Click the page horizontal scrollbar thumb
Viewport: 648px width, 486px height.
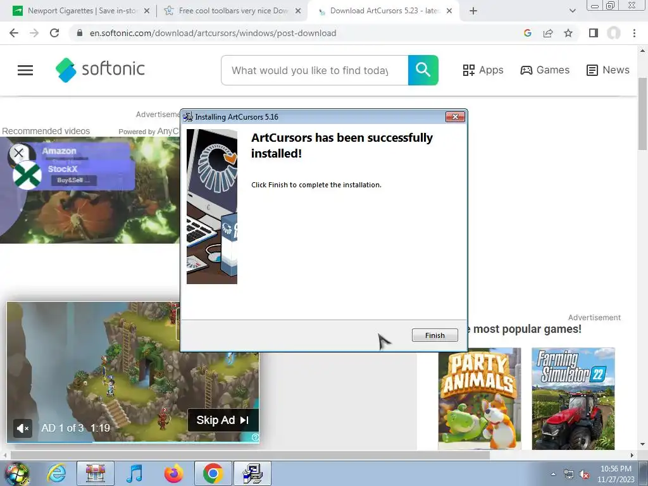250,456
